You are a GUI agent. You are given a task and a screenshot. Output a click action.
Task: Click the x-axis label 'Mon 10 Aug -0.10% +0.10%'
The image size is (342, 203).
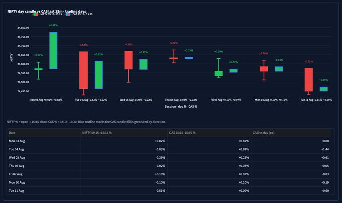[x=271, y=100]
